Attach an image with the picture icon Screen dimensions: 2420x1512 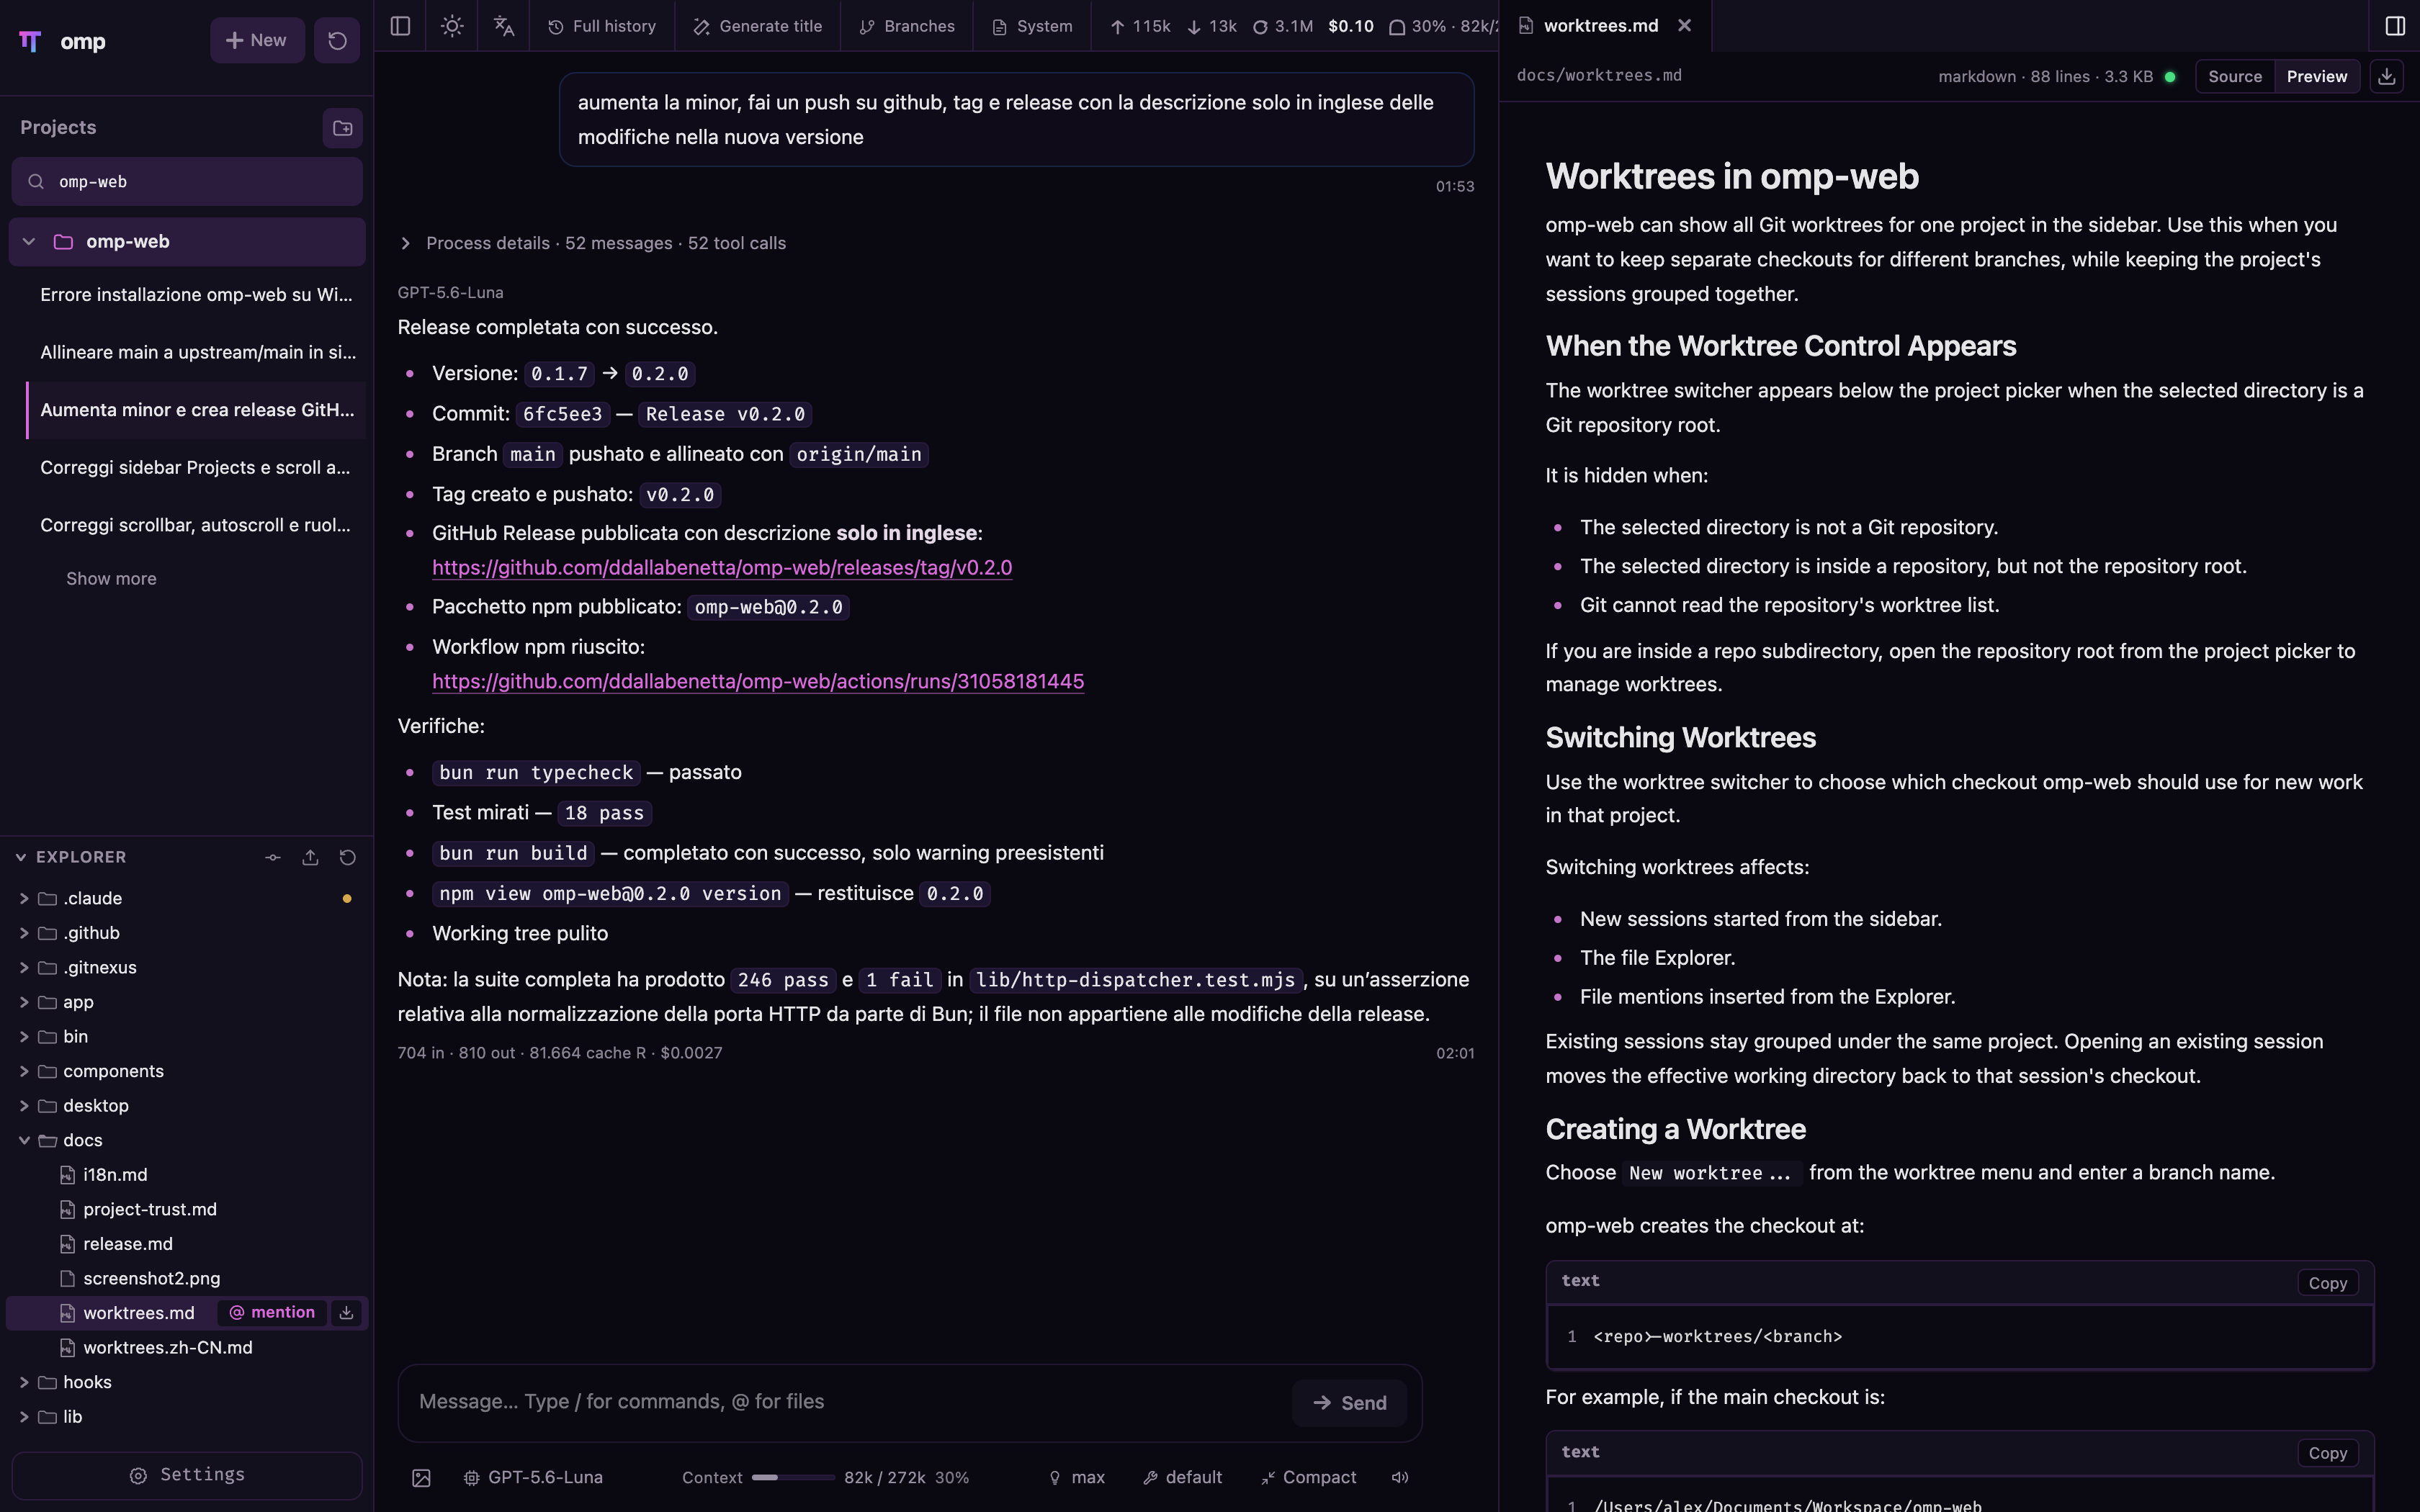(421, 1478)
